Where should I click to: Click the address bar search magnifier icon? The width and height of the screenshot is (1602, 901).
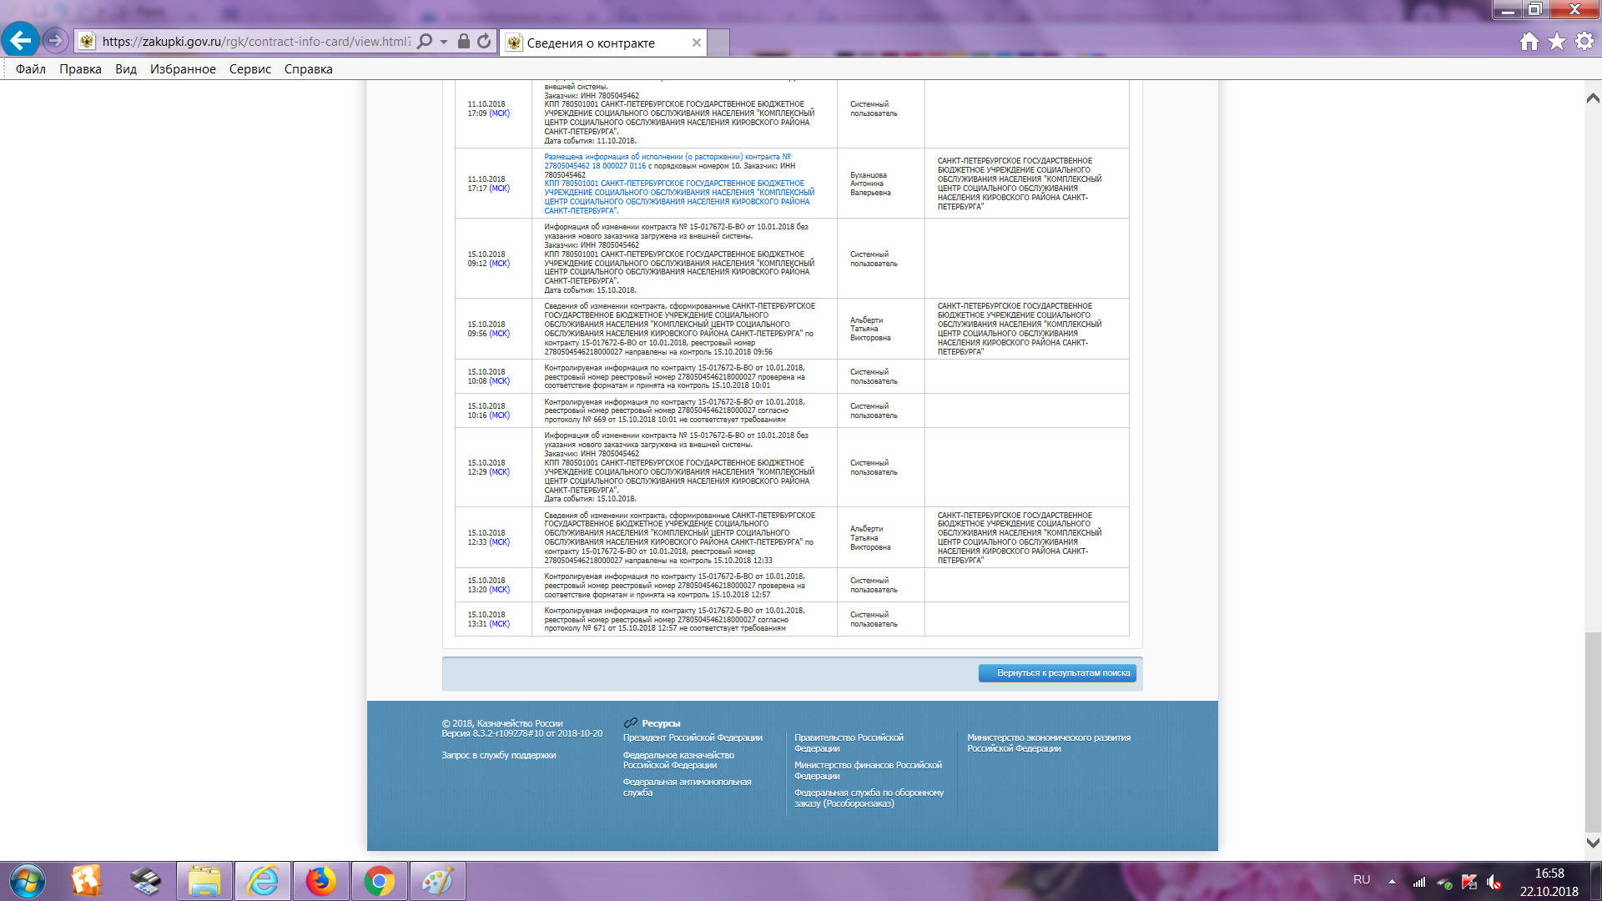[x=425, y=42]
